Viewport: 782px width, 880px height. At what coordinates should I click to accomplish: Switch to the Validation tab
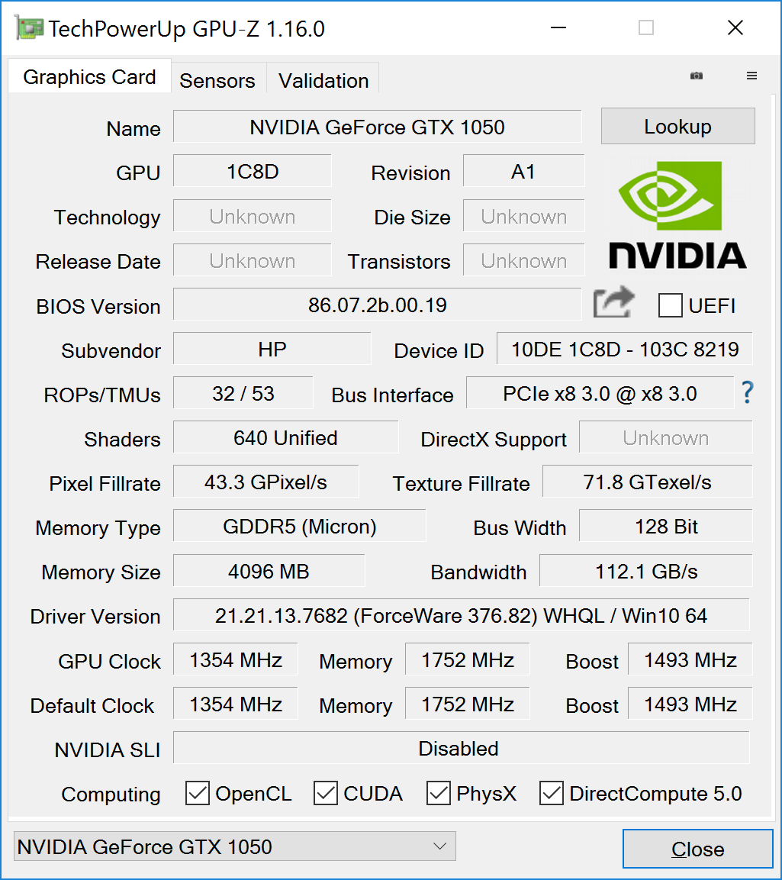[x=323, y=81]
